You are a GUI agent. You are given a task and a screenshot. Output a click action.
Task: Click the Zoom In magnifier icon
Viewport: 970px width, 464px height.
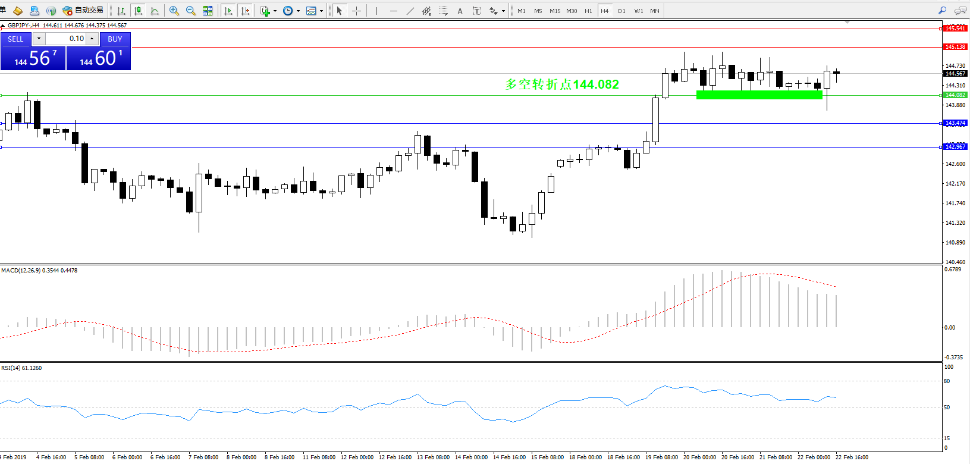point(174,11)
